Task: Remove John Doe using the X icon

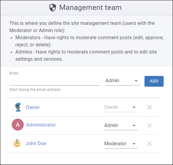Action: coord(149,144)
